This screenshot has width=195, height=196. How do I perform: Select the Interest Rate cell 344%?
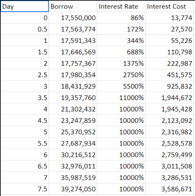click(x=121, y=41)
